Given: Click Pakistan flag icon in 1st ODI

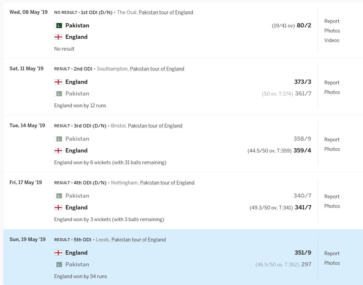Looking at the screenshot, I should (58, 26).
